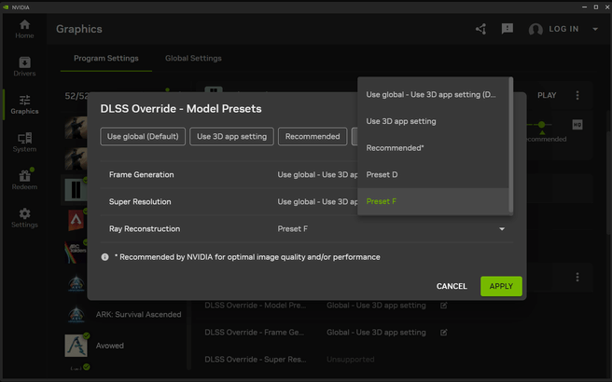Click the HD icon beside the slider
This screenshot has height=382, width=612.
coord(577,125)
